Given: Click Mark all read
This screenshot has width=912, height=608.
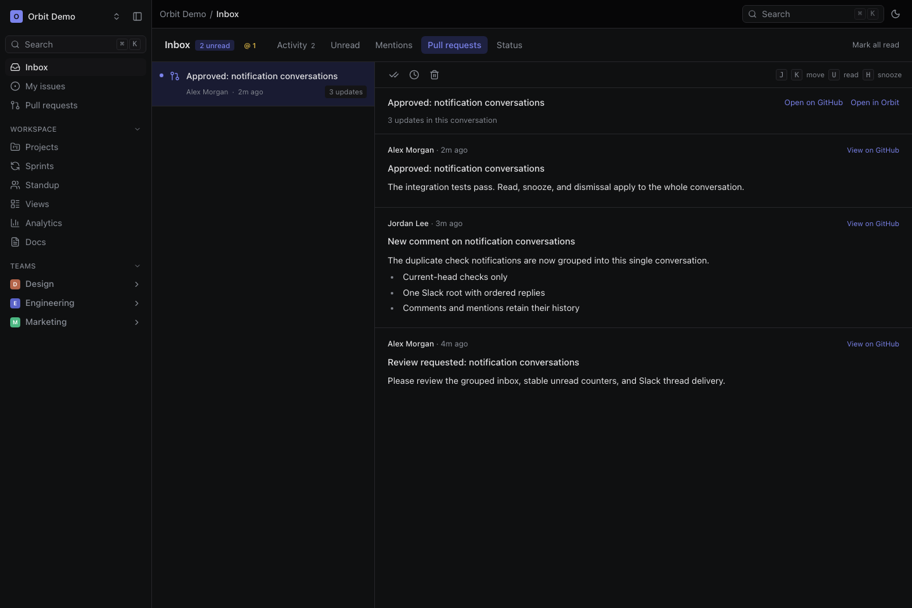Looking at the screenshot, I should [875, 45].
